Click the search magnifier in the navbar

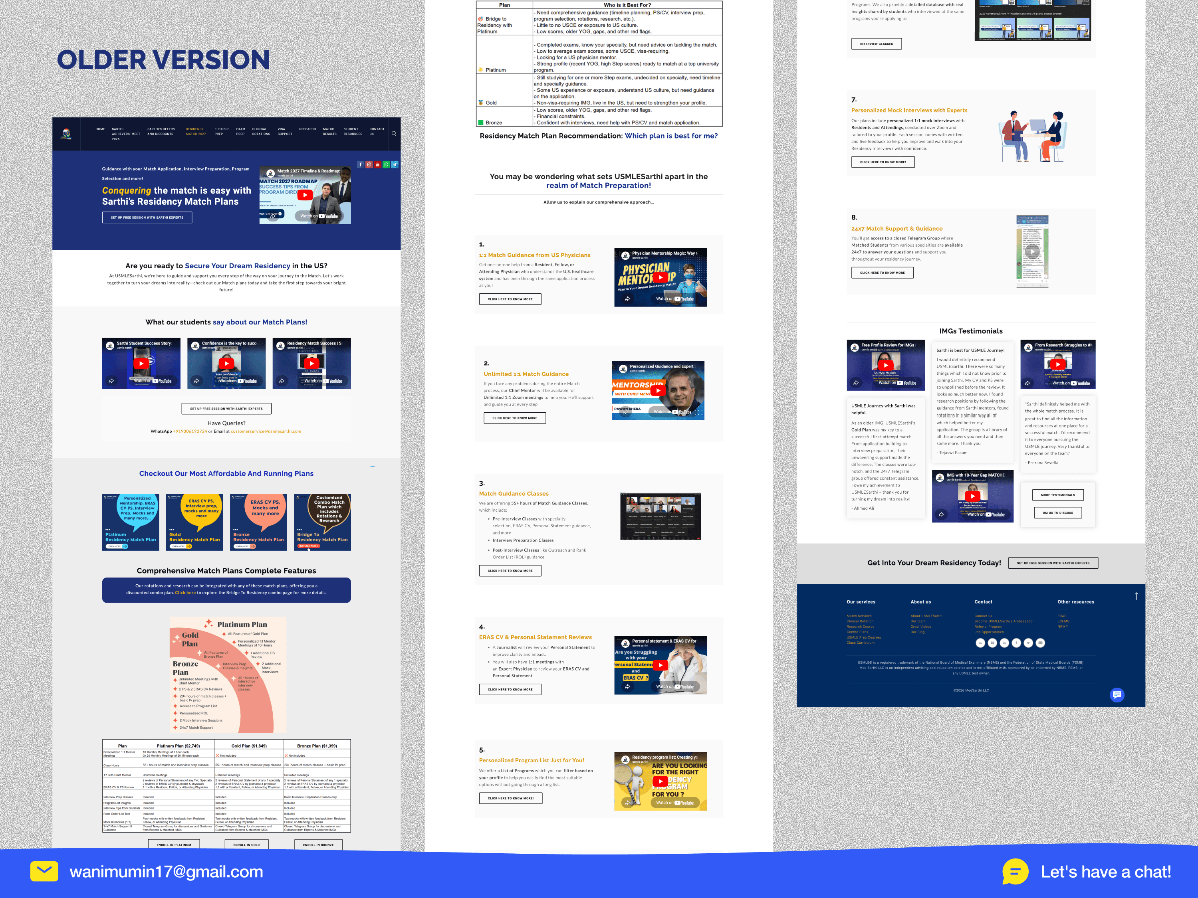tap(394, 133)
